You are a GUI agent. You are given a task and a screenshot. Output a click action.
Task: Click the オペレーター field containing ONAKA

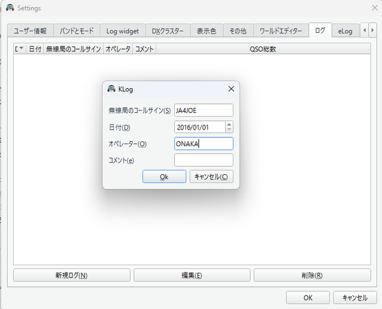coord(204,144)
